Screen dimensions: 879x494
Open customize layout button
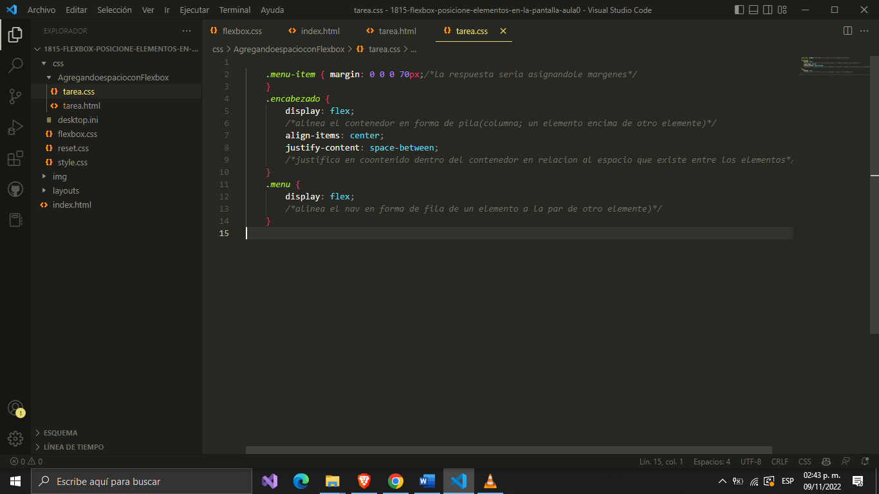coord(782,10)
